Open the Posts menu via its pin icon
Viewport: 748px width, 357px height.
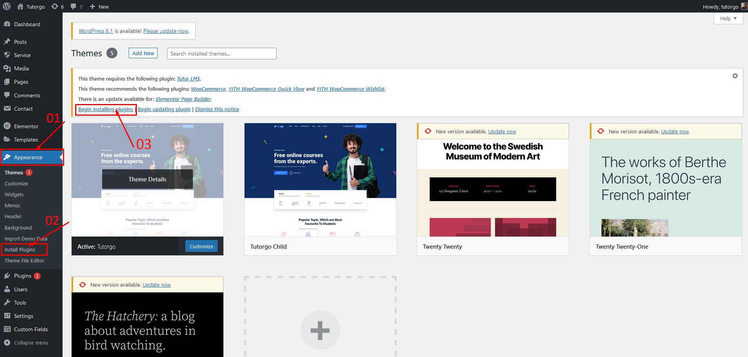tap(7, 41)
